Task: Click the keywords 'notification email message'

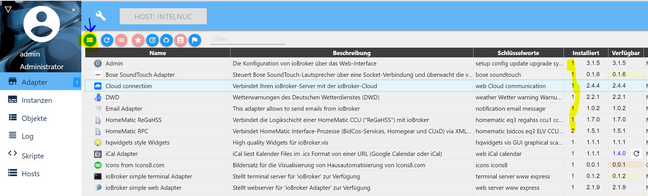Action: 510,108
